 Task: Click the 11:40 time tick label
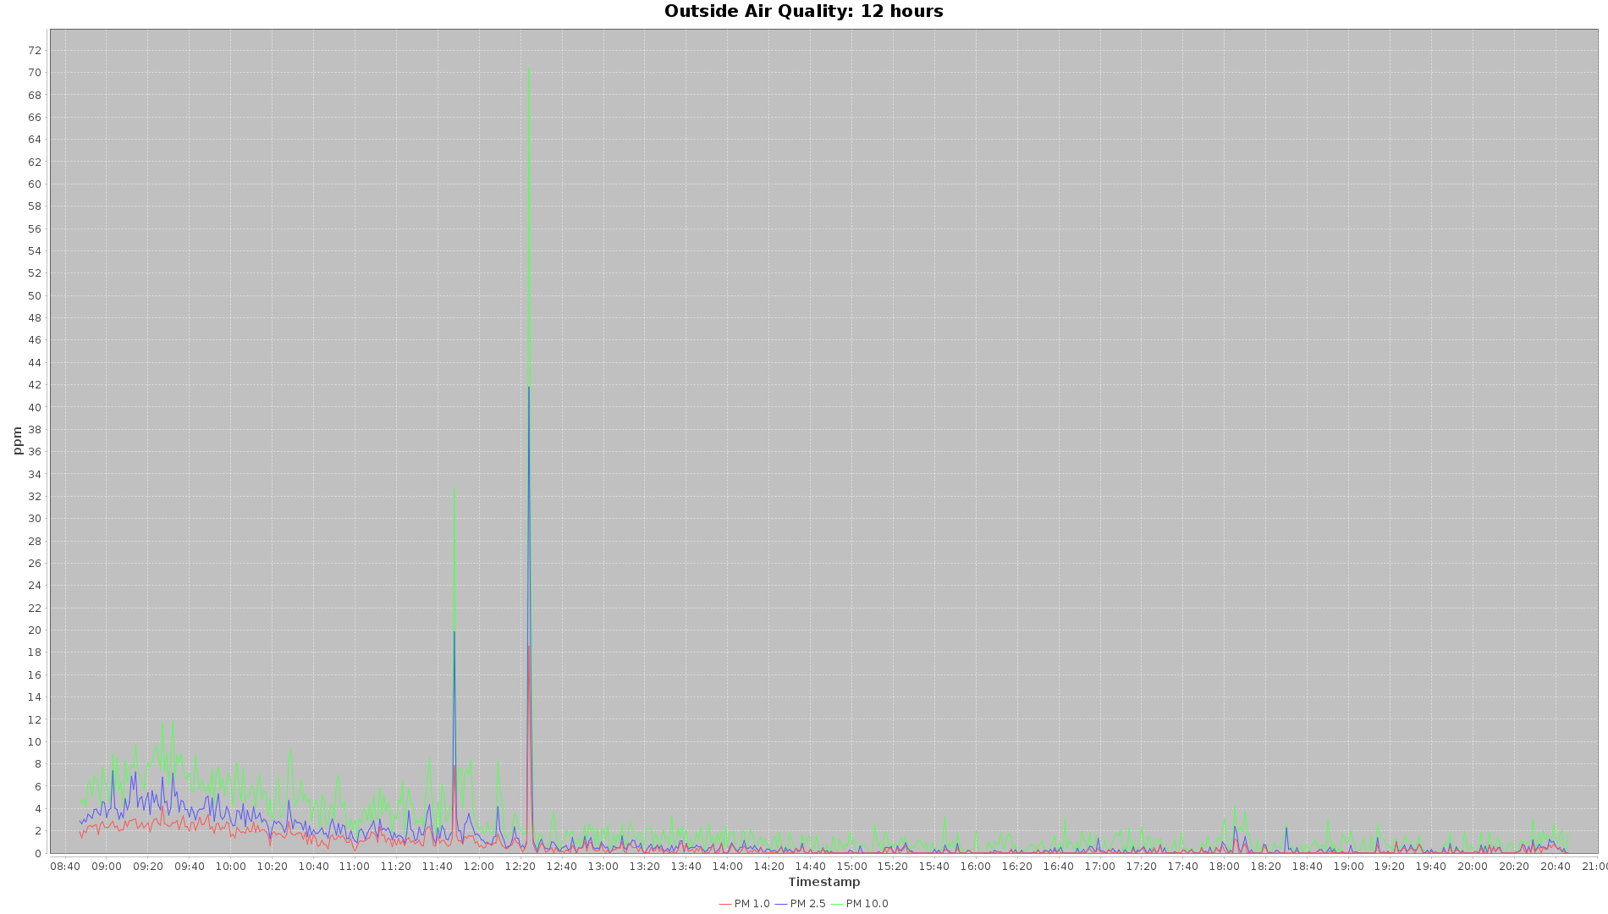pos(438,866)
